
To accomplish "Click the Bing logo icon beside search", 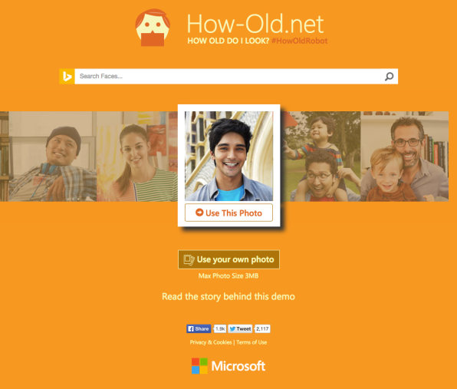I will pyautogui.click(x=67, y=77).
